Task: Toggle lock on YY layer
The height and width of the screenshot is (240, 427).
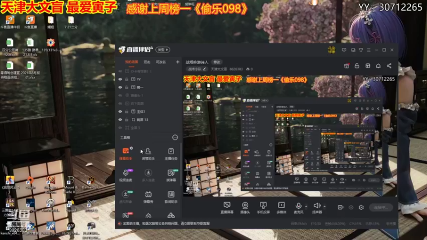Action: point(126,79)
